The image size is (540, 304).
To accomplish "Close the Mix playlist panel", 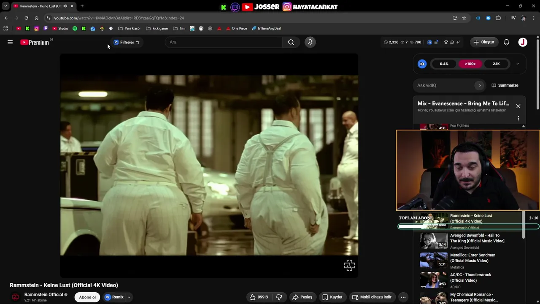I will click(x=518, y=106).
